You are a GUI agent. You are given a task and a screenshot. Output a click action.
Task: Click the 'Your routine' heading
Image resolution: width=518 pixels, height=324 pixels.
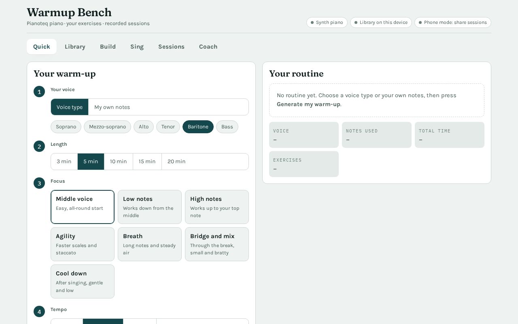coord(296,74)
